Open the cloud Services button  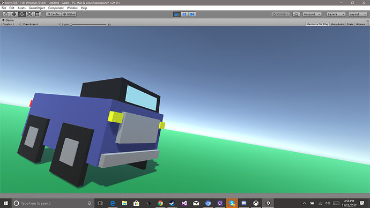(x=296, y=14)
